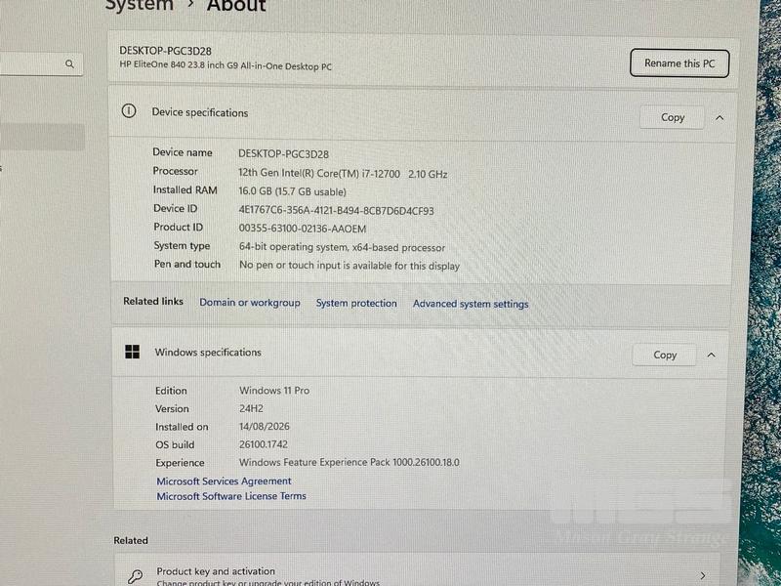Click the Related links label

coord(153,301)
